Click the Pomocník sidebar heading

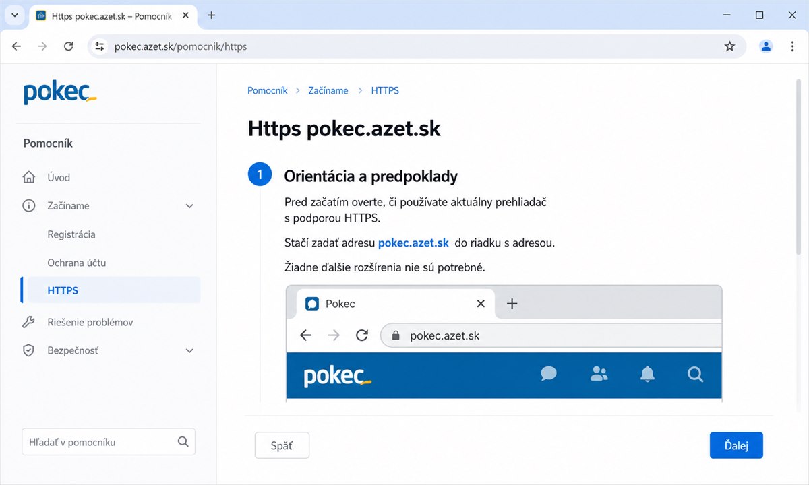coord(48,143)
